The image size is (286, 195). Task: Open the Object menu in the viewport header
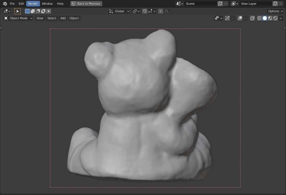(x=74, y=18)
